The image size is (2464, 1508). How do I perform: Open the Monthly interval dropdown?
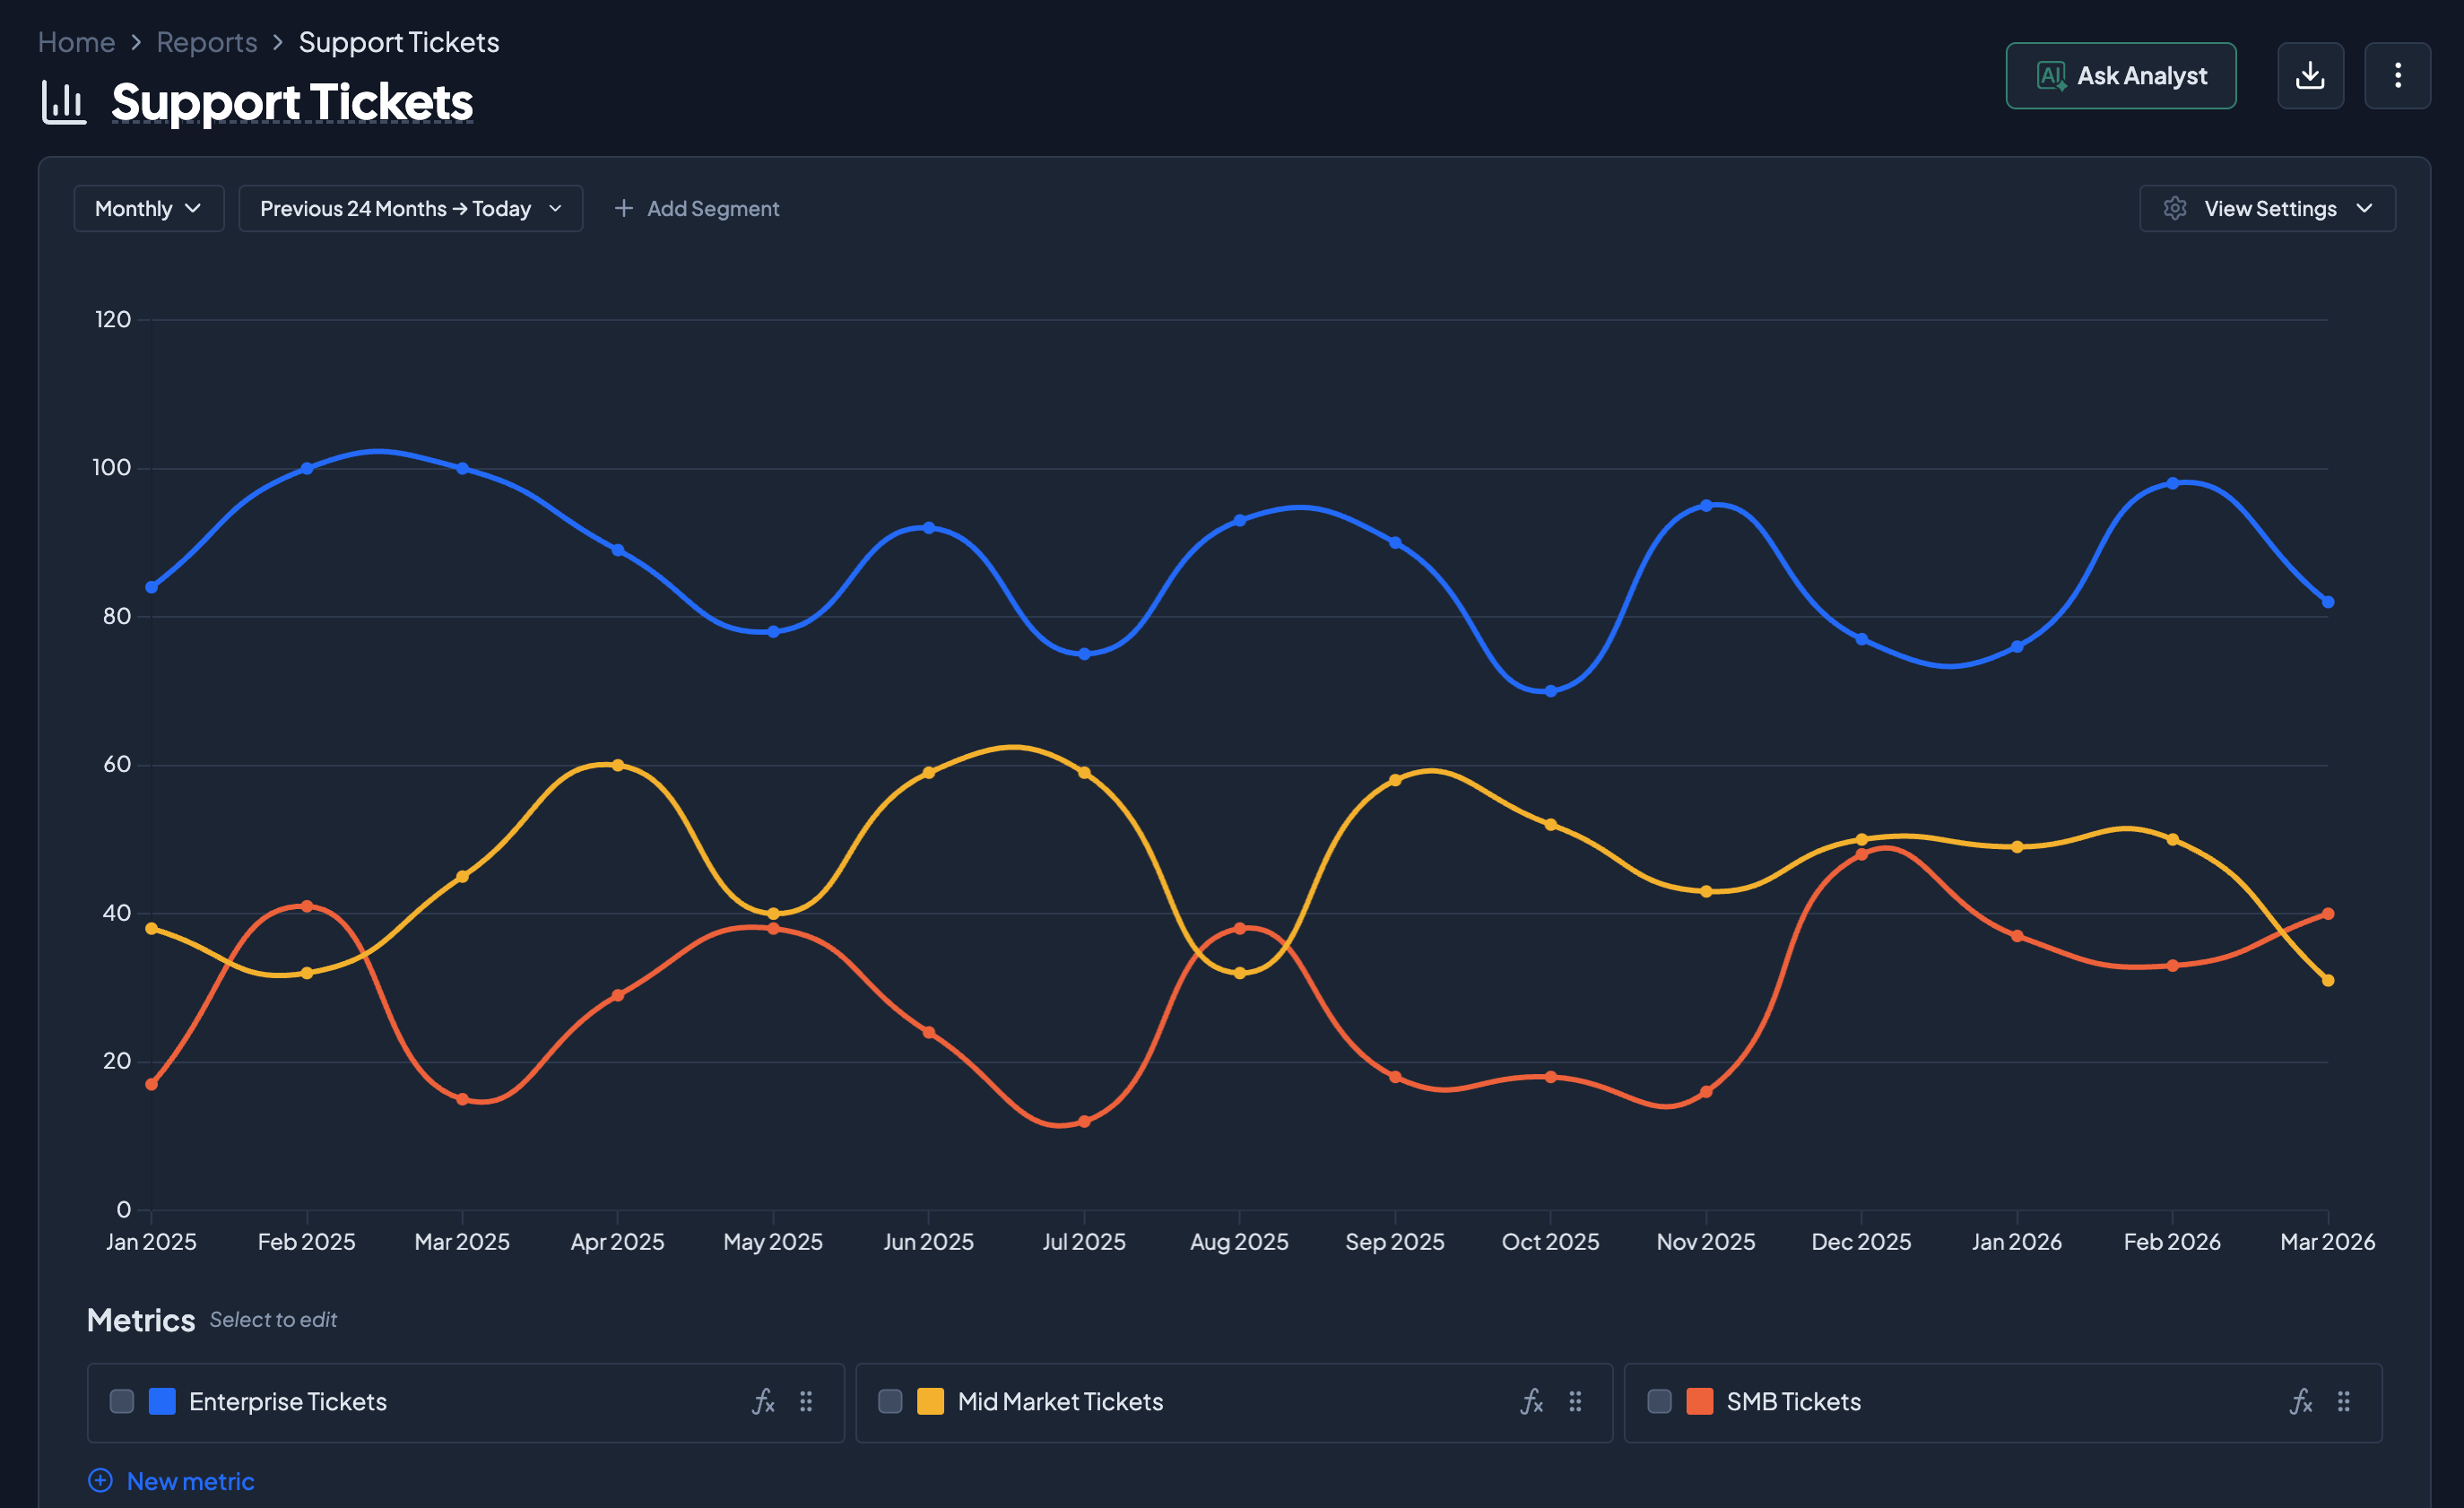[x=148, y=209]
